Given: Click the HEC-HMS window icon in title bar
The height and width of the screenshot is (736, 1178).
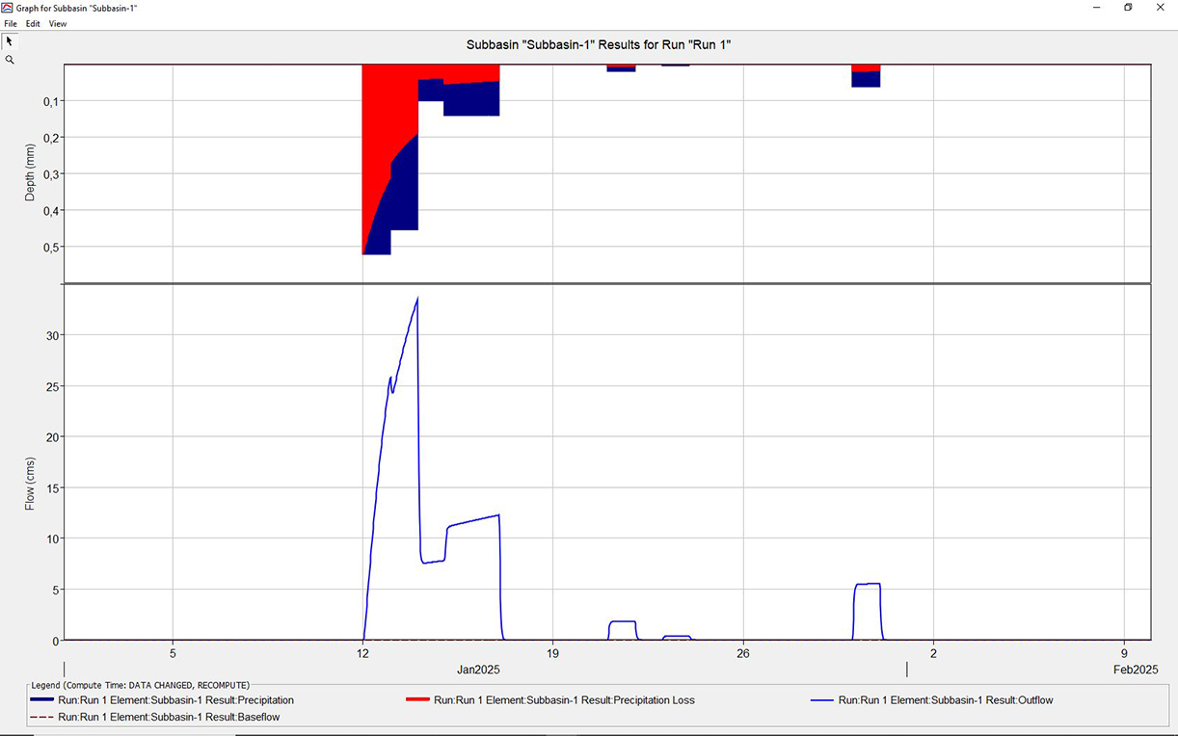Looking at the screenshot, I should click(x=8, y=8).
